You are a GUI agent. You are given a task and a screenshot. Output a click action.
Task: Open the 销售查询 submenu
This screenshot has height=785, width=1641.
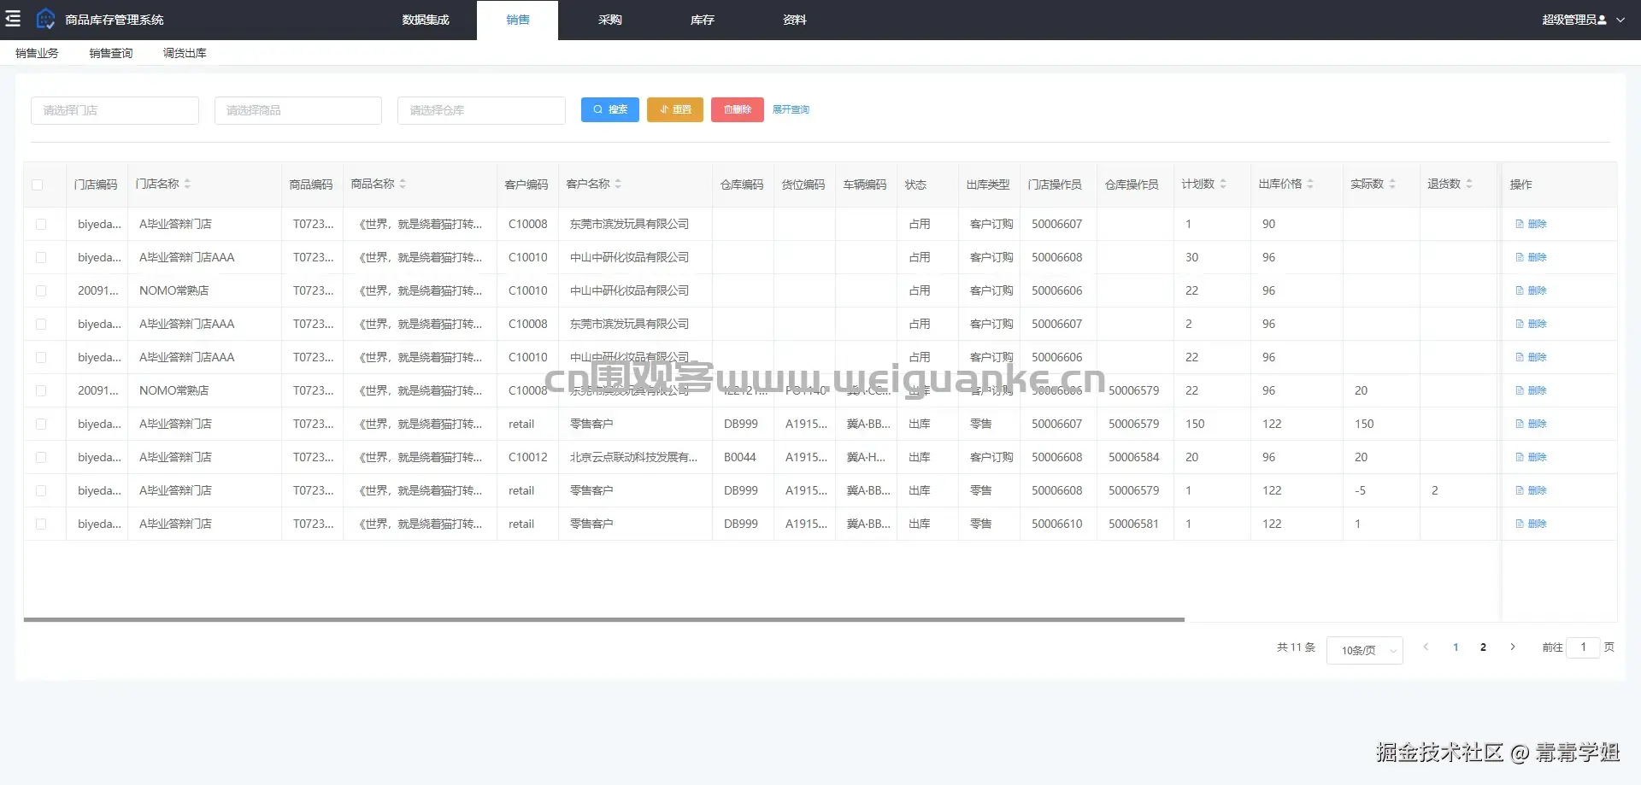(x=111, y=53)
